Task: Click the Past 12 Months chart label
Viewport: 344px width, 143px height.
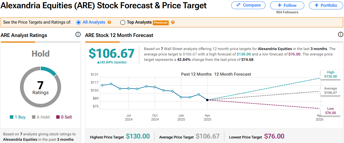Action: 196,74
